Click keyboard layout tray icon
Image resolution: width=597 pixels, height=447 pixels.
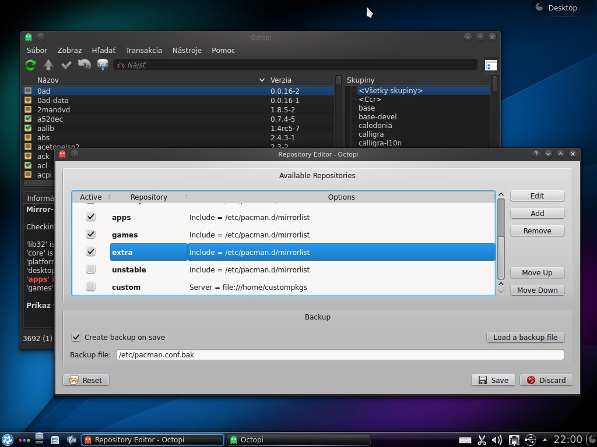coord(465,440)
